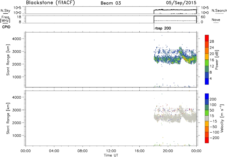The width and height of the screenshot is (227, 157).
Task: Click the blue top segment of Velocity colorbar
Action: (x=207, y=96)
